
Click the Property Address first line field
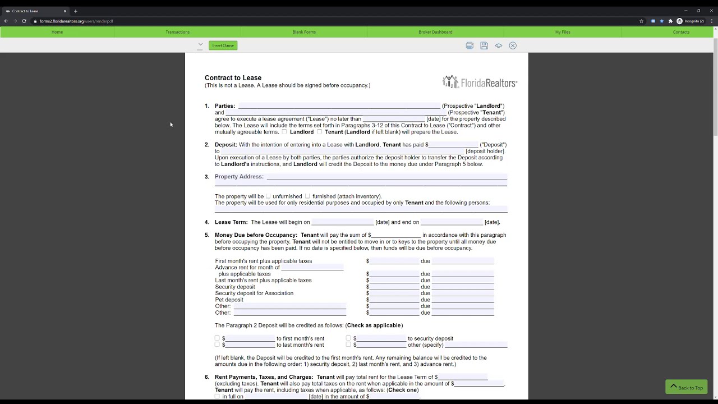(x=387, y=176)
